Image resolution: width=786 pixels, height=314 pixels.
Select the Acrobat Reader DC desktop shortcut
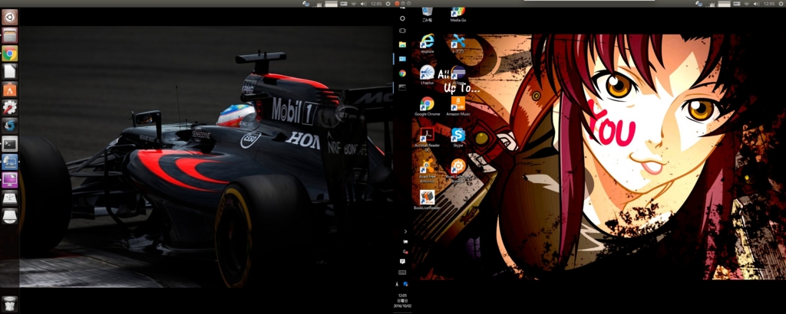pyautogui.click(x=427, y=139)
